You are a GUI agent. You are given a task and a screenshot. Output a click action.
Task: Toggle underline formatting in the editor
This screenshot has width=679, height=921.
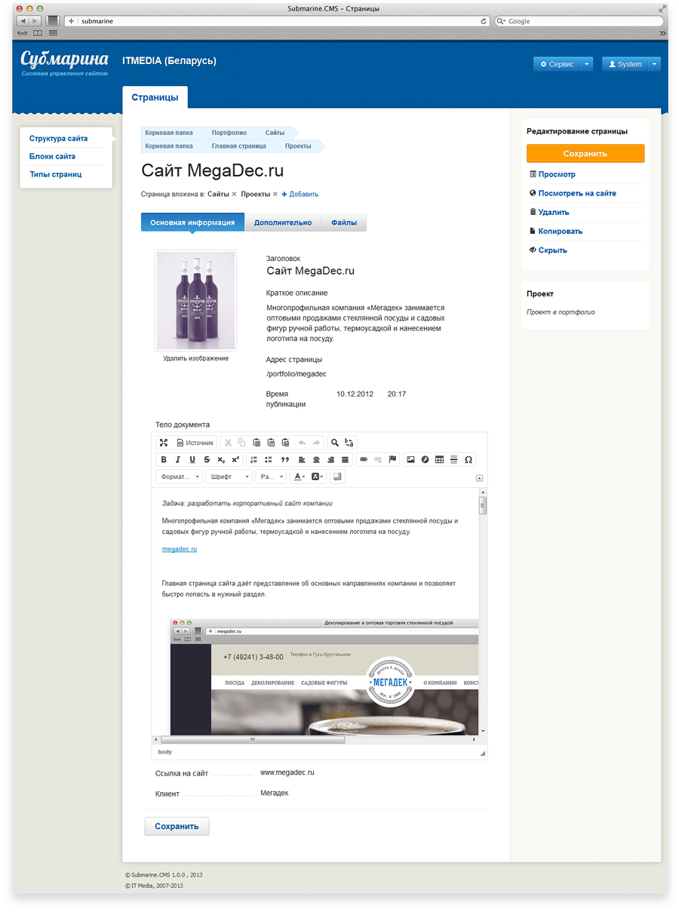click(x=192, y=459)
